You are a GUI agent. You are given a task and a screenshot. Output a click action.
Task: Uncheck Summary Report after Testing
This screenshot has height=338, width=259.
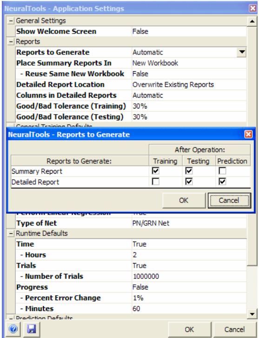(x=189, y=171)
